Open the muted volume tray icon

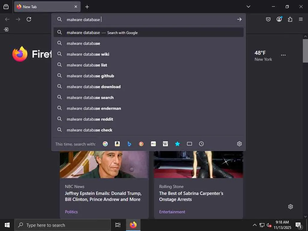click(269, 225)
